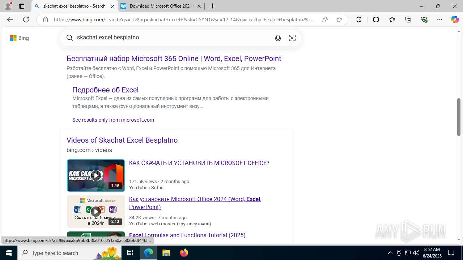This screenshot has width=463, height=260.
Task: Open Browser essentials
Action: 424,19
